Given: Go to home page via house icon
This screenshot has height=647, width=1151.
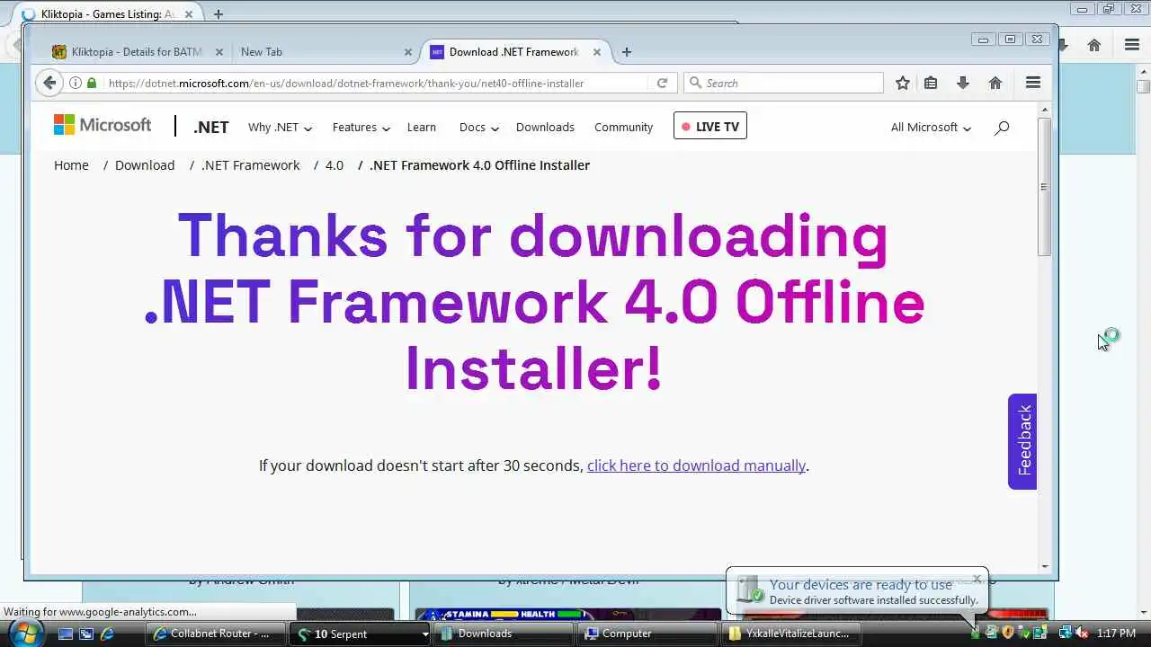Looking at the screenshot, I should pos(995,83).
